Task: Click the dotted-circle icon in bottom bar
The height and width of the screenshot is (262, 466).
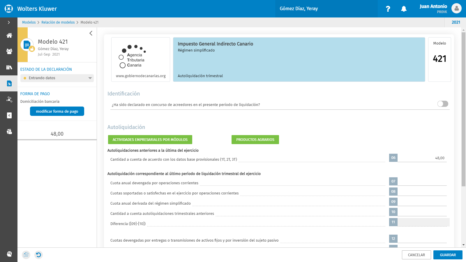Action: pos(26,255)
